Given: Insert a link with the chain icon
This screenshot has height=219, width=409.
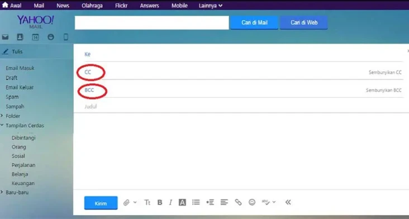Looking at the screenshot, I should click(x=238, y=202).
